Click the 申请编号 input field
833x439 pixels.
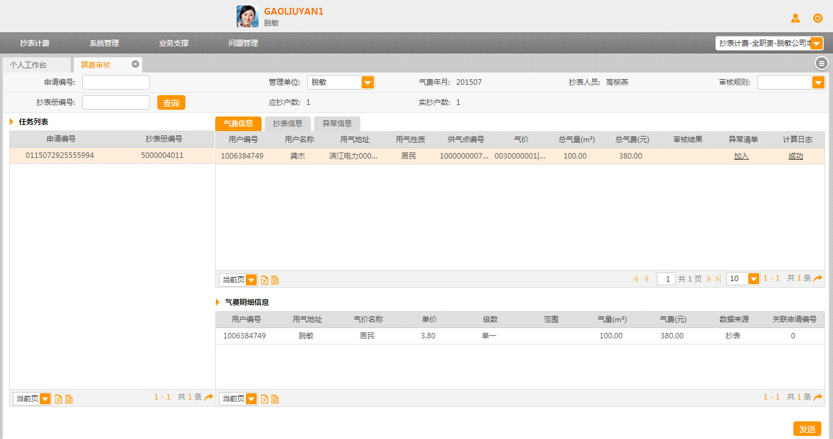[x=116, y=82]
